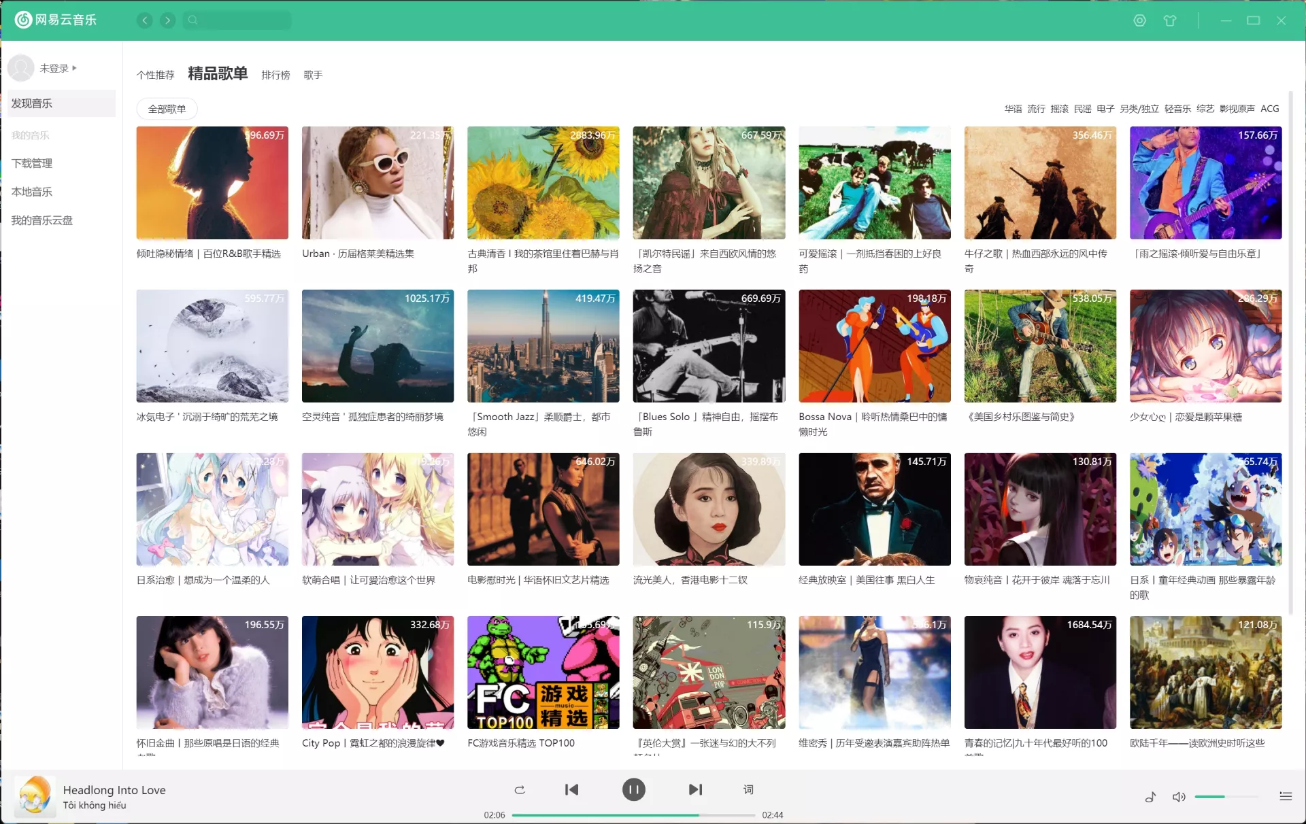Open the 全部歌单 category selector
Viewport: 1306px width, 824px height.
pos(167,109)
